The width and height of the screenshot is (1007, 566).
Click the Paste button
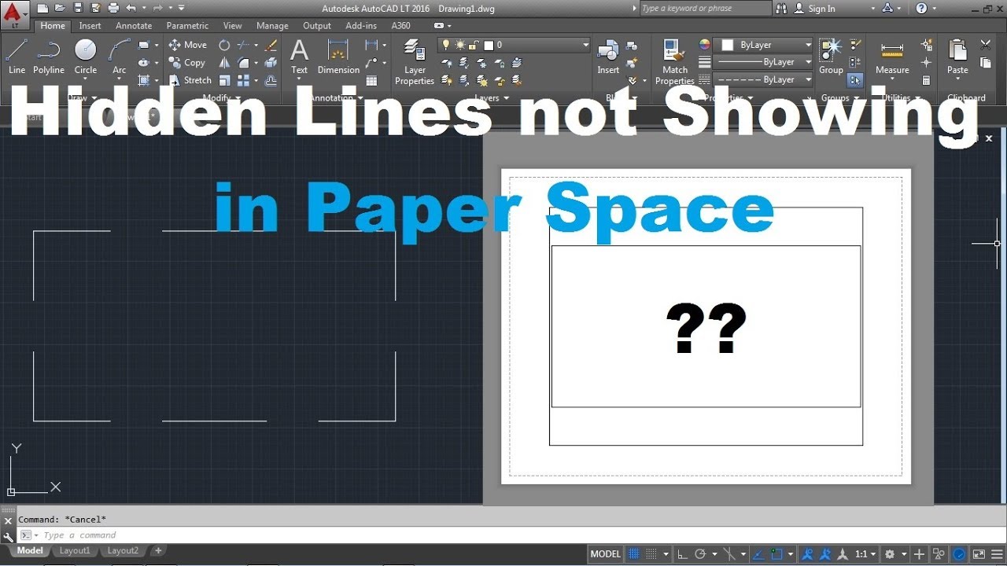tap(957, 56)
